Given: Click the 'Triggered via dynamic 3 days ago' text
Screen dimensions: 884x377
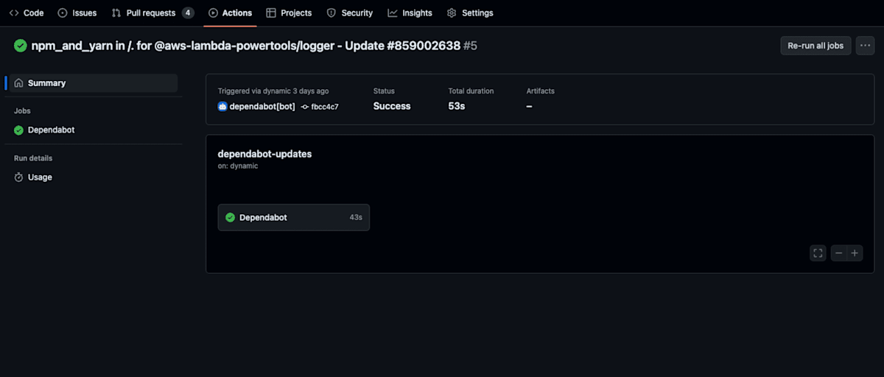Looking at the screenshot, I should tap(273, 91).
